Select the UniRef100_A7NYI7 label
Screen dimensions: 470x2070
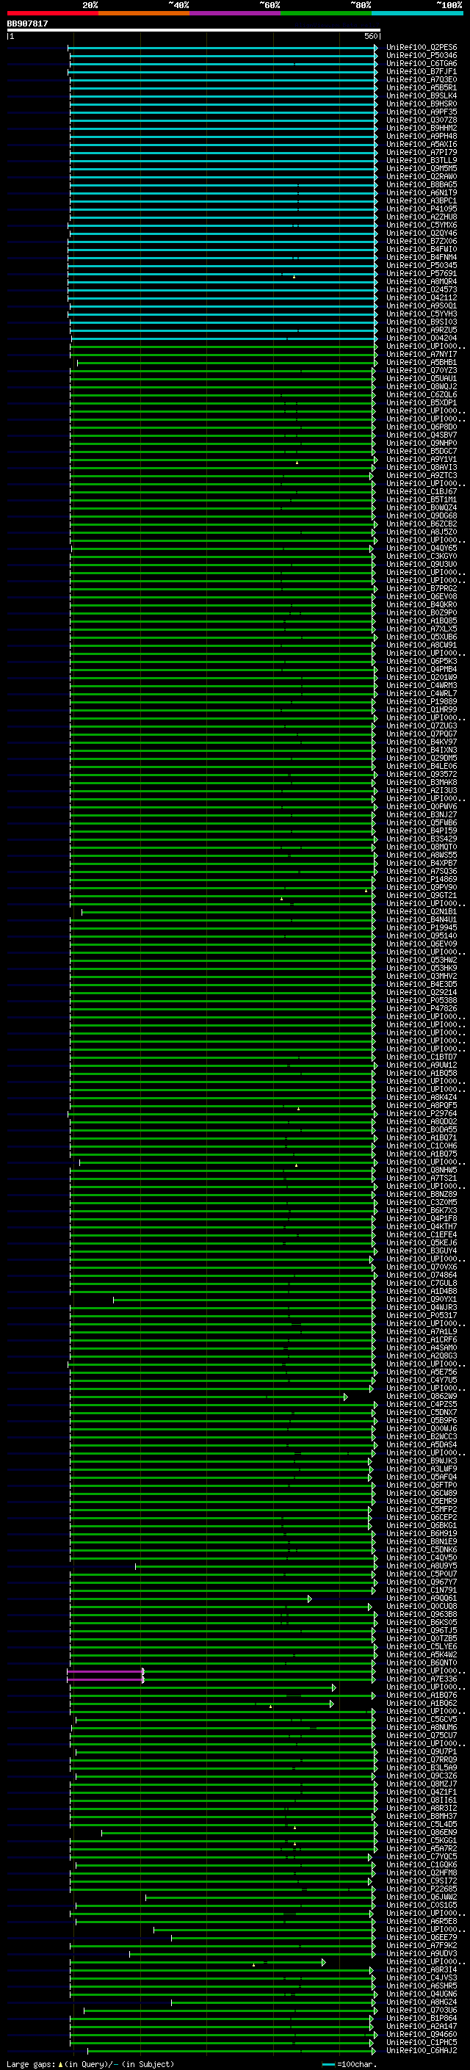(x=421, y=355)
